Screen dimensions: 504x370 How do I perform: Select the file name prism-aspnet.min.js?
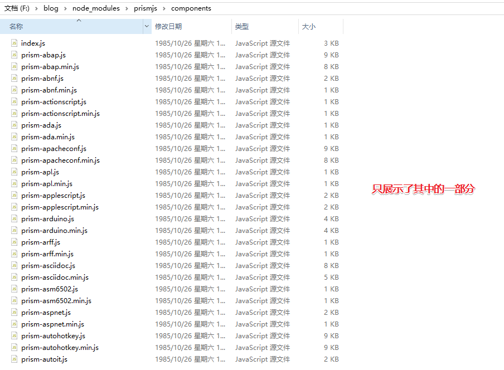pos(53,324)
